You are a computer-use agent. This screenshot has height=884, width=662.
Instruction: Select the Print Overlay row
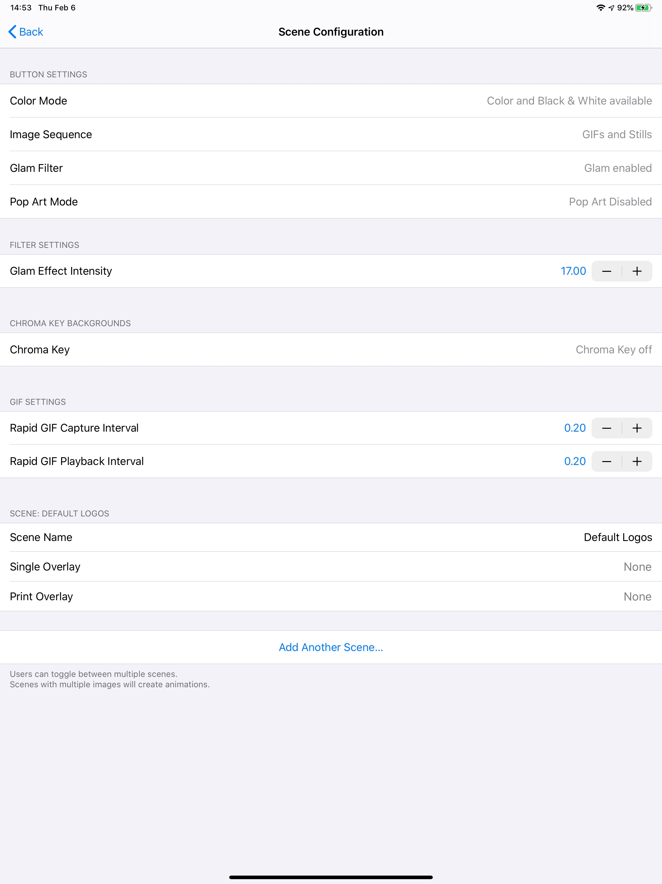(331, 596)
